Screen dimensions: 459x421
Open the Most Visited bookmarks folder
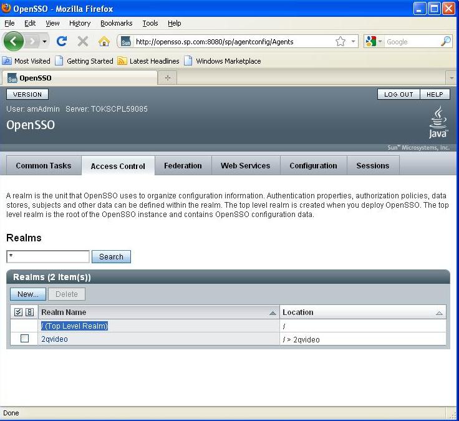point(26,61)
